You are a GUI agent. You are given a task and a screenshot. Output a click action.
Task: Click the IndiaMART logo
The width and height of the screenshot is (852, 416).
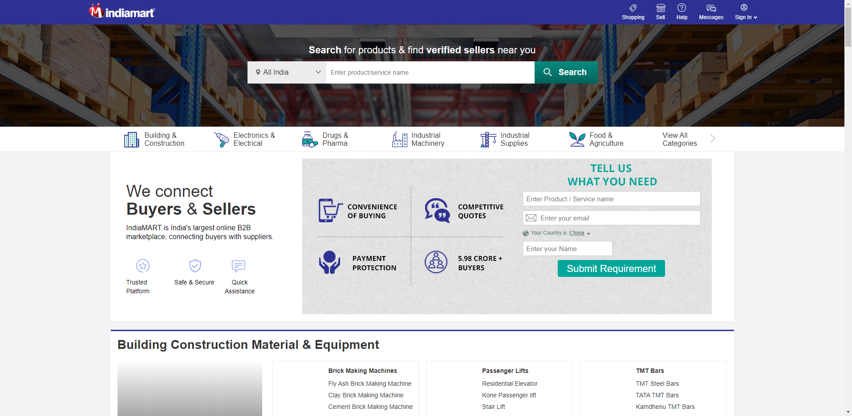(x=122, y=11)
